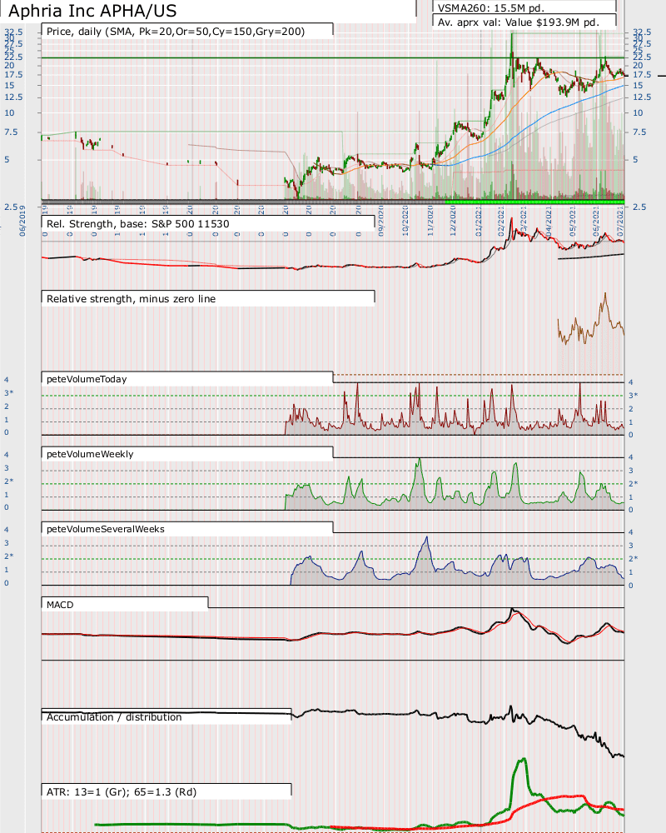666x833 pixels.
Task: Click the '3*' tick left of peteVolumeToday
Action: (x=9, y=393)
